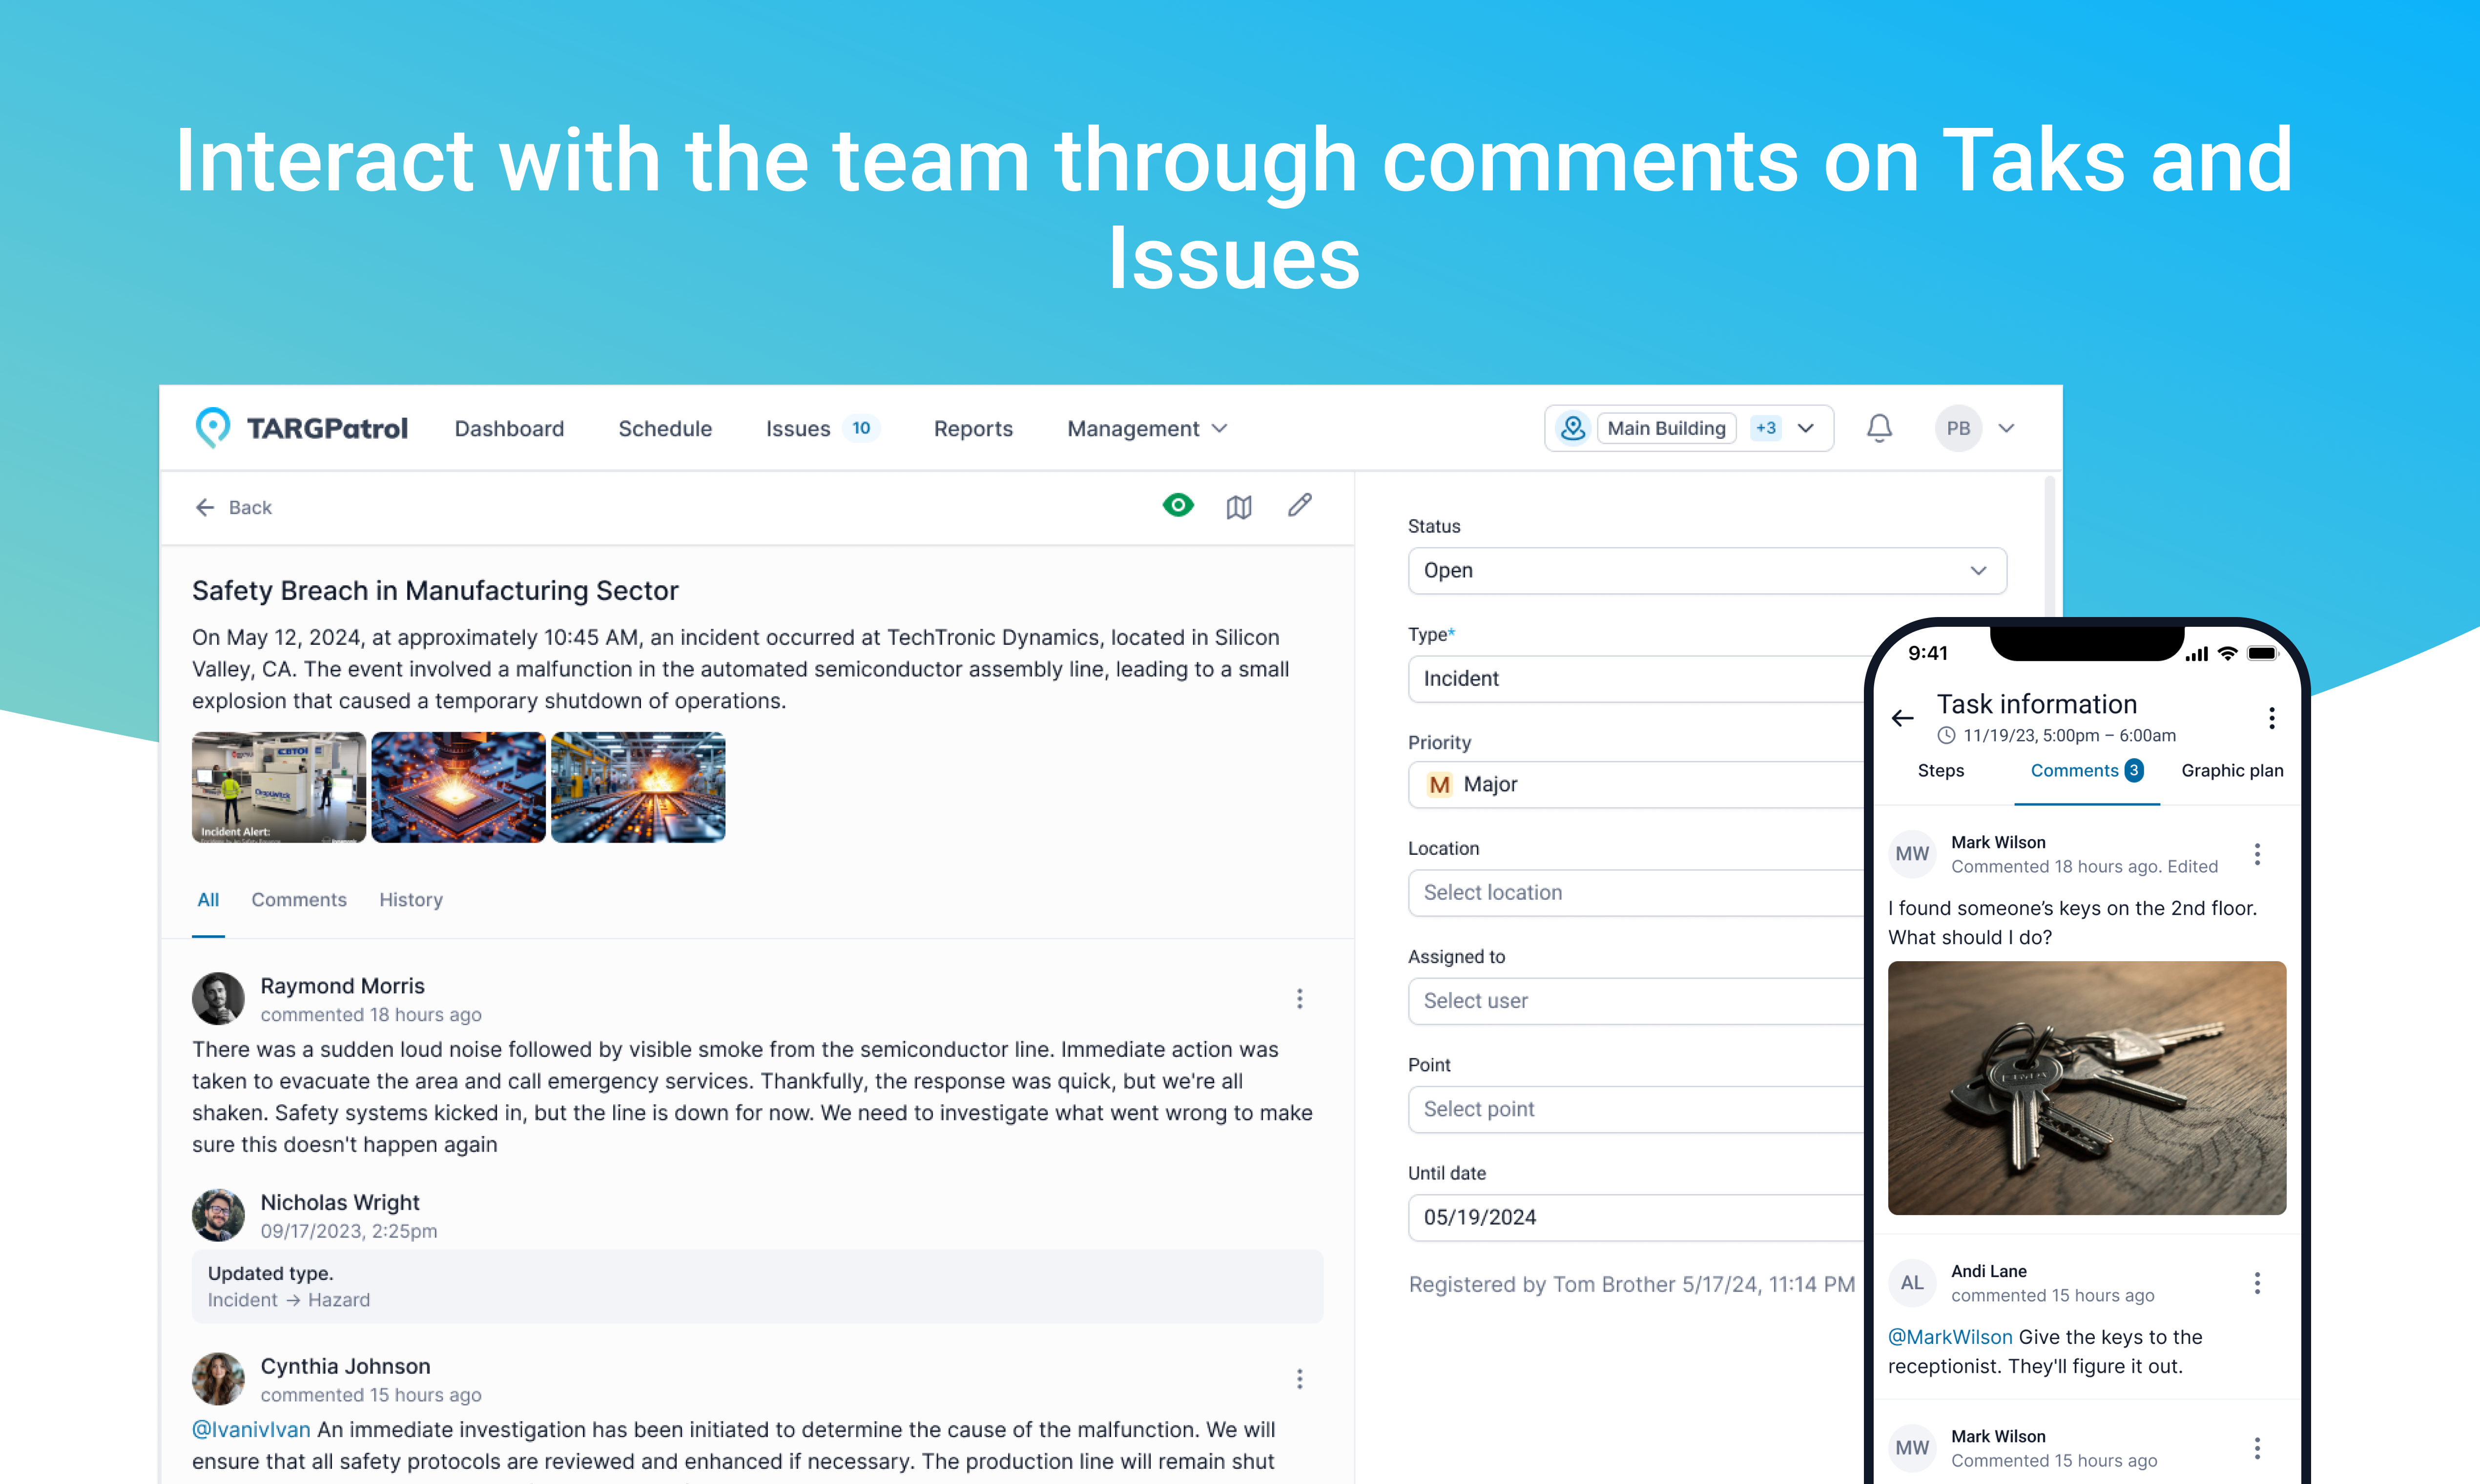The image size is (2480, 1484).
Task: Switch to the web Comments tab
Action: (x=299, y=900)
